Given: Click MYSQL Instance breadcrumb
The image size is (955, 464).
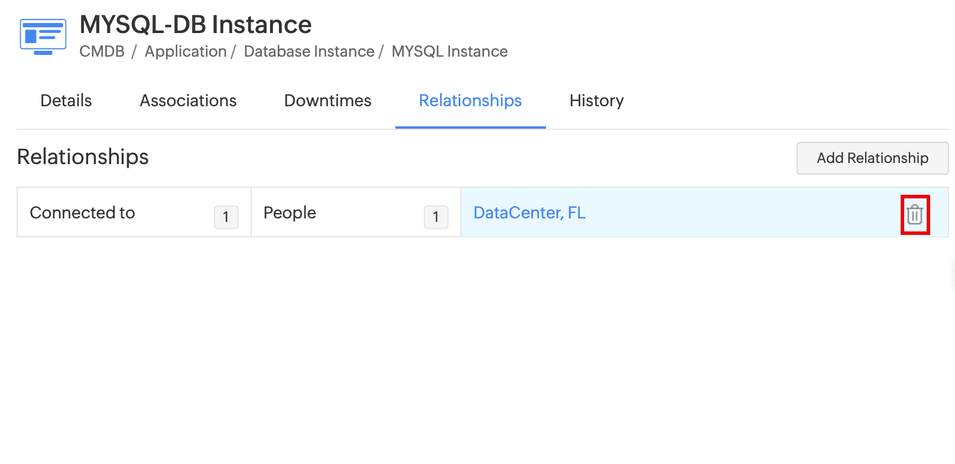Looking at the screenshot, I should (x=450, y=52).
